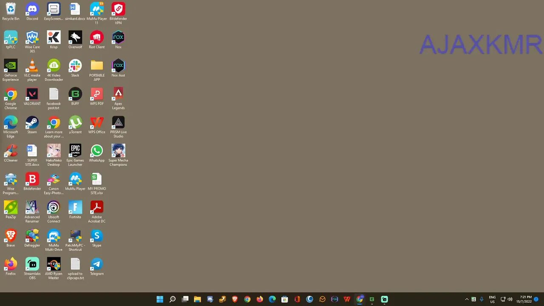Open the microphone tray icon
This screenshot has height=306, width=544.
[x=482, y=299]
